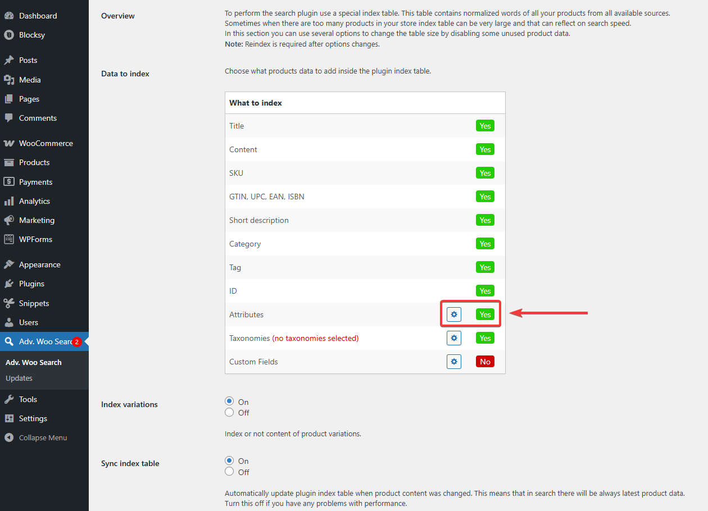Select On for Index variations

click(229, 401)
